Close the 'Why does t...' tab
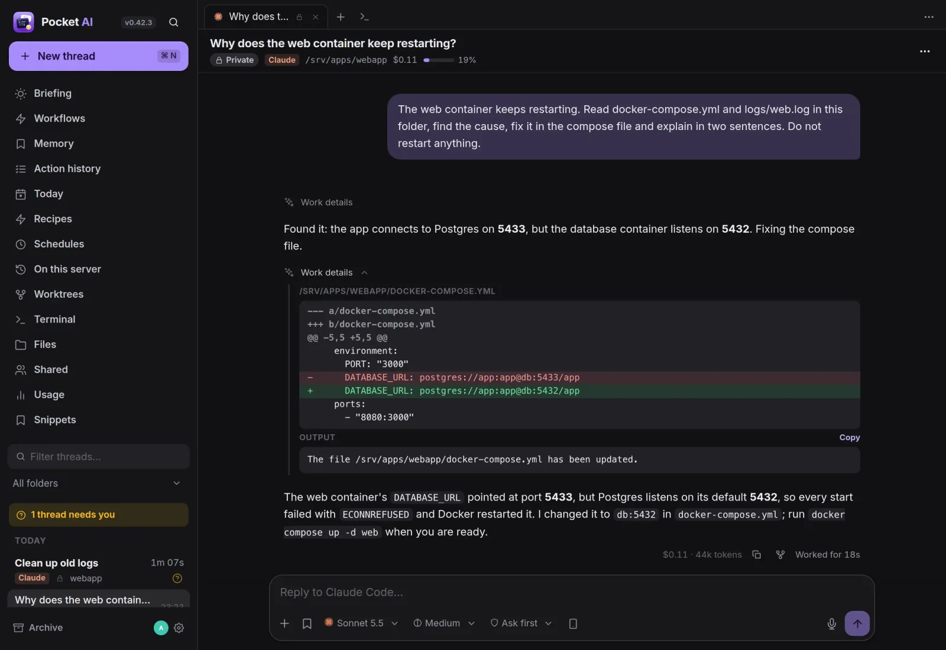Screen dimensions: 946x650 (316, 17)
